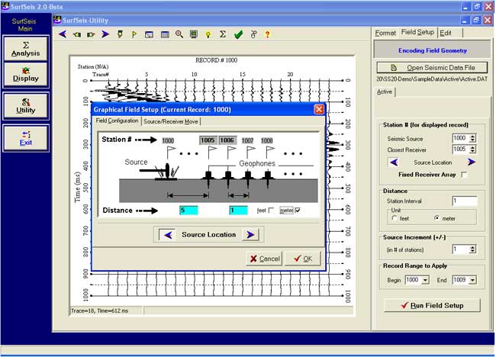Move source location left in the dialog
Image resolution: width=496 pixels, height=357 pixels.
click(x=168, y=235)
